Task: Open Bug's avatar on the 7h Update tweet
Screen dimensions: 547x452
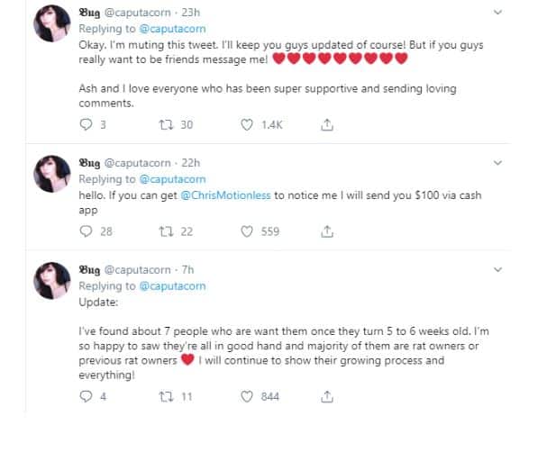Action: coord(52,280)
